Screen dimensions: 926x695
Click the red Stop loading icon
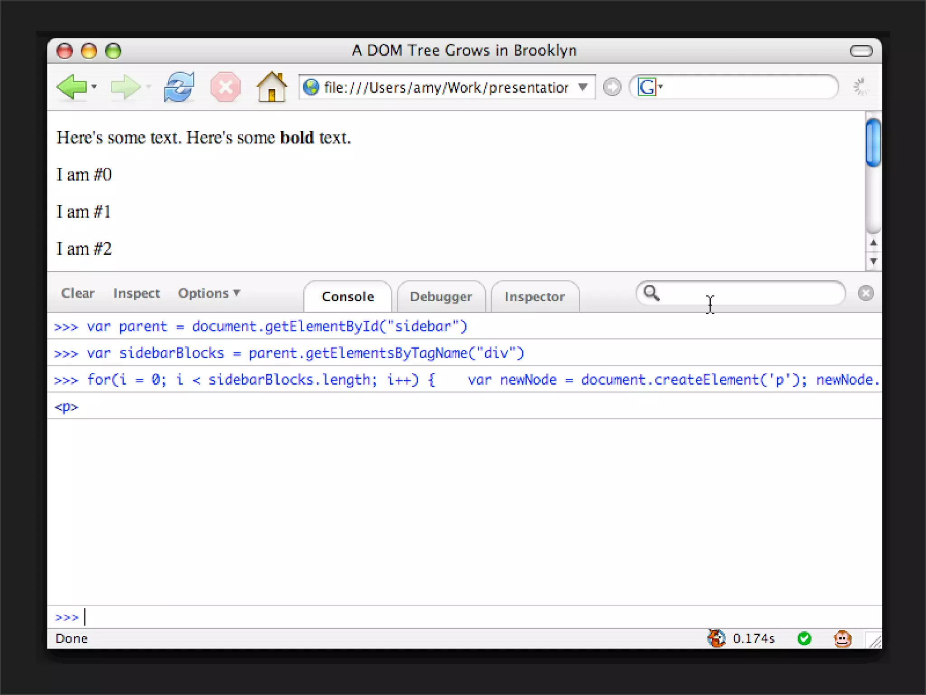tap(225, 87)
